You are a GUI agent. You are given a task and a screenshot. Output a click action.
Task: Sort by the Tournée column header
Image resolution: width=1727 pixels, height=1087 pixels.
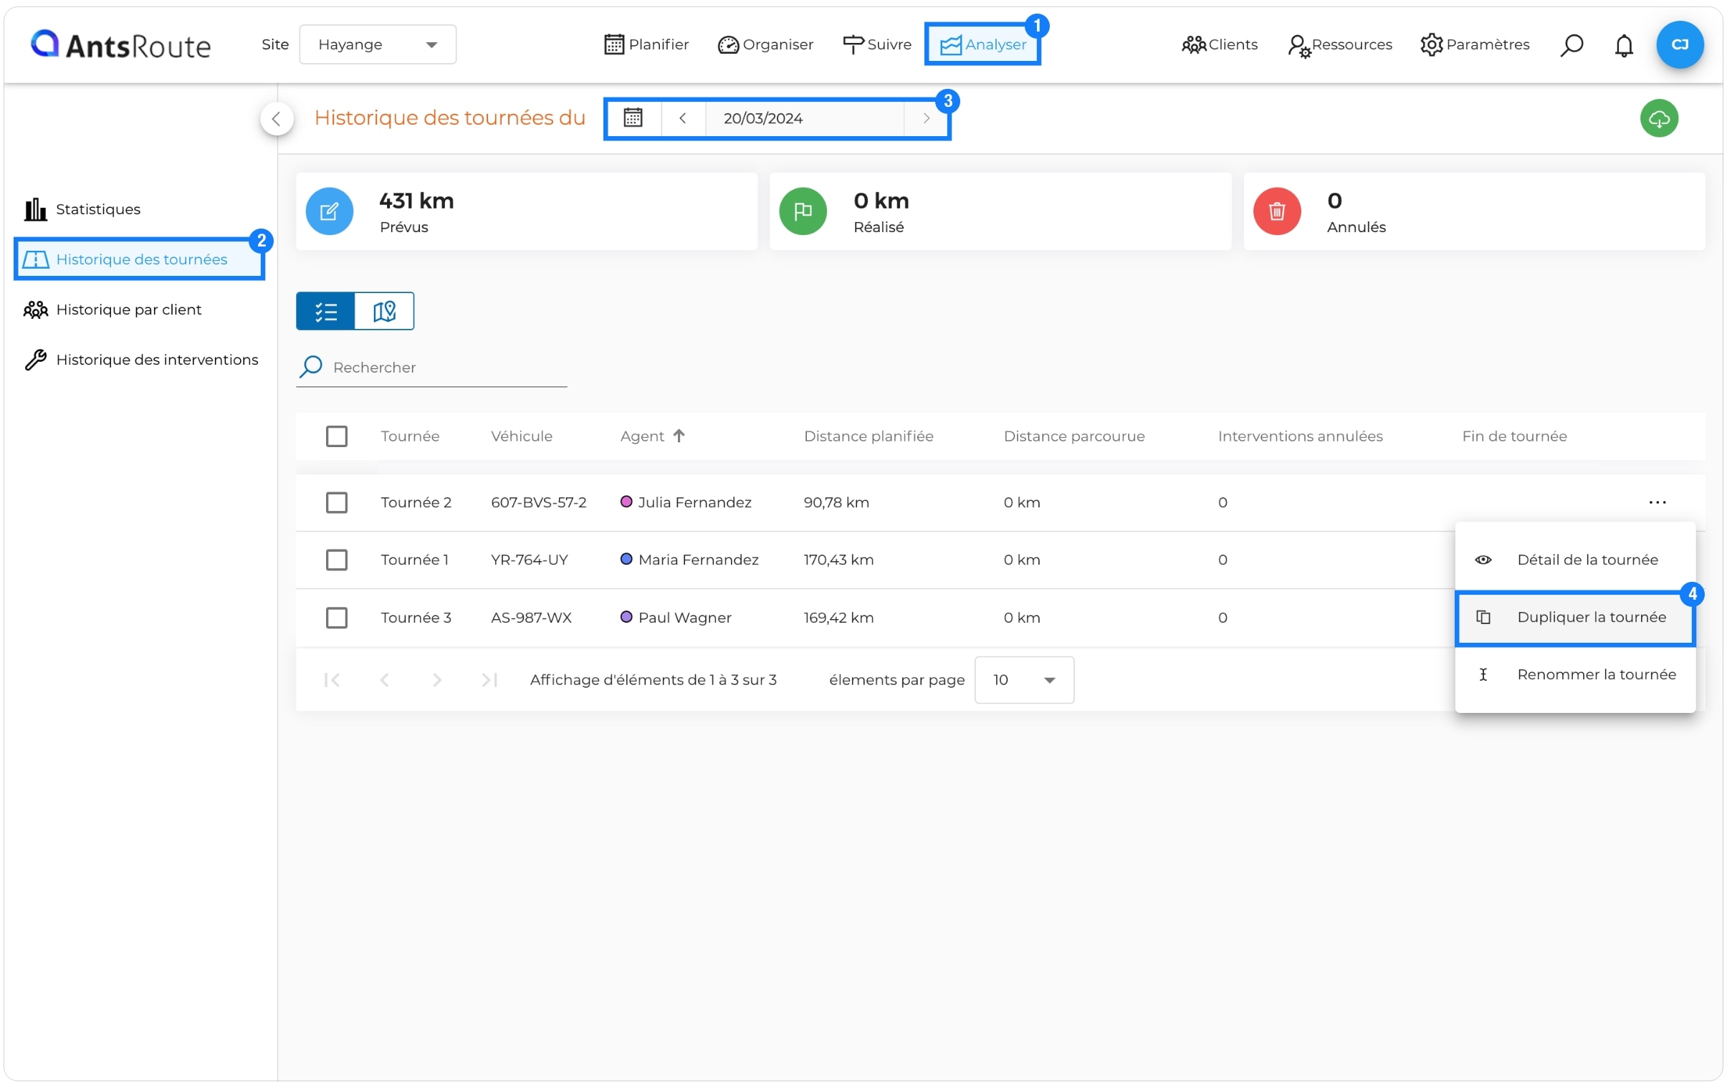pyautogui.click(x=410, y=436)
